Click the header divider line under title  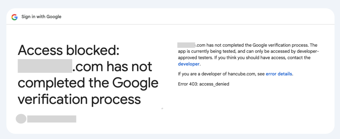[170, 24]
